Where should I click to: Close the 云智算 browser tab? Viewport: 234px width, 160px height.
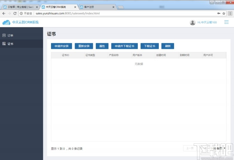tap(37, 7)
